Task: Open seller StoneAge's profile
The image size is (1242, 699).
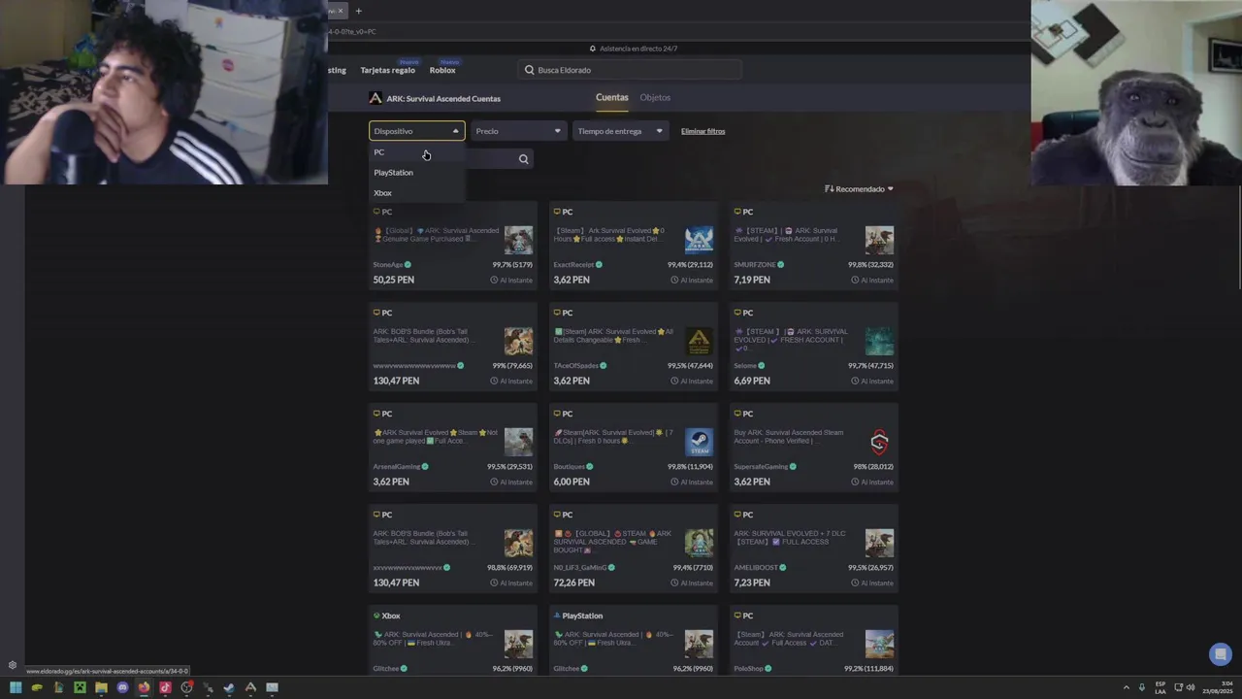Action: click(388, 265)
